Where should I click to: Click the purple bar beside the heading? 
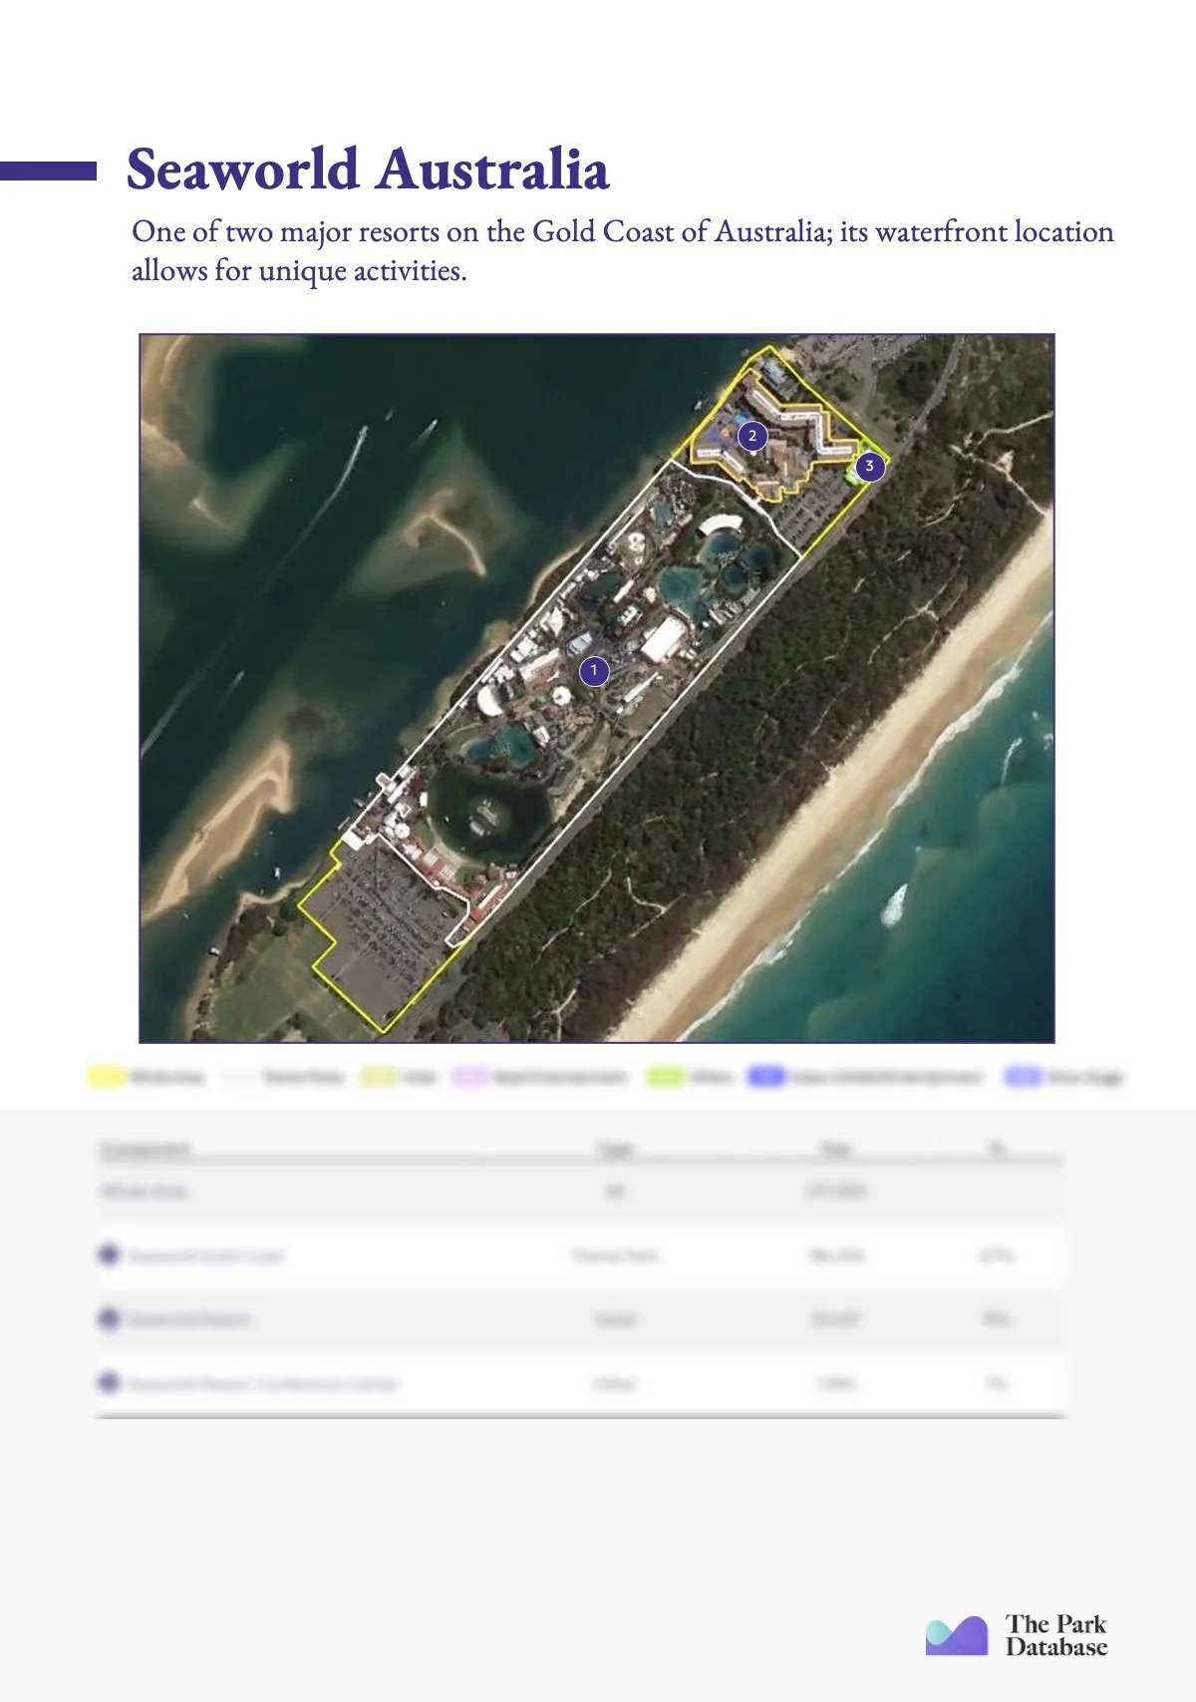pyautogui.click(x=48, y=170)
